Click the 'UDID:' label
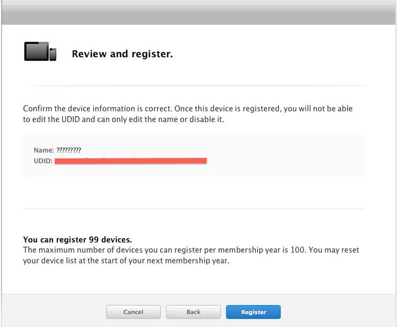The height and width of the screenshot is (327, 397). click(x=43, y=161)
